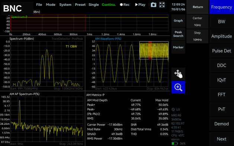Open the DDC tab
Image resolution: width=234 pixels, height=146 pixels.
[x=222, y=65]
